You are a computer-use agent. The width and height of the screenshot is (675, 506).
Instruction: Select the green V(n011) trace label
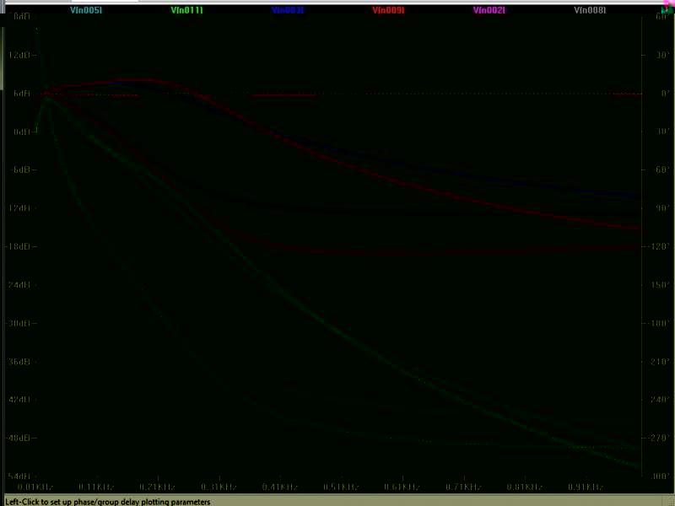coord(186,10)
